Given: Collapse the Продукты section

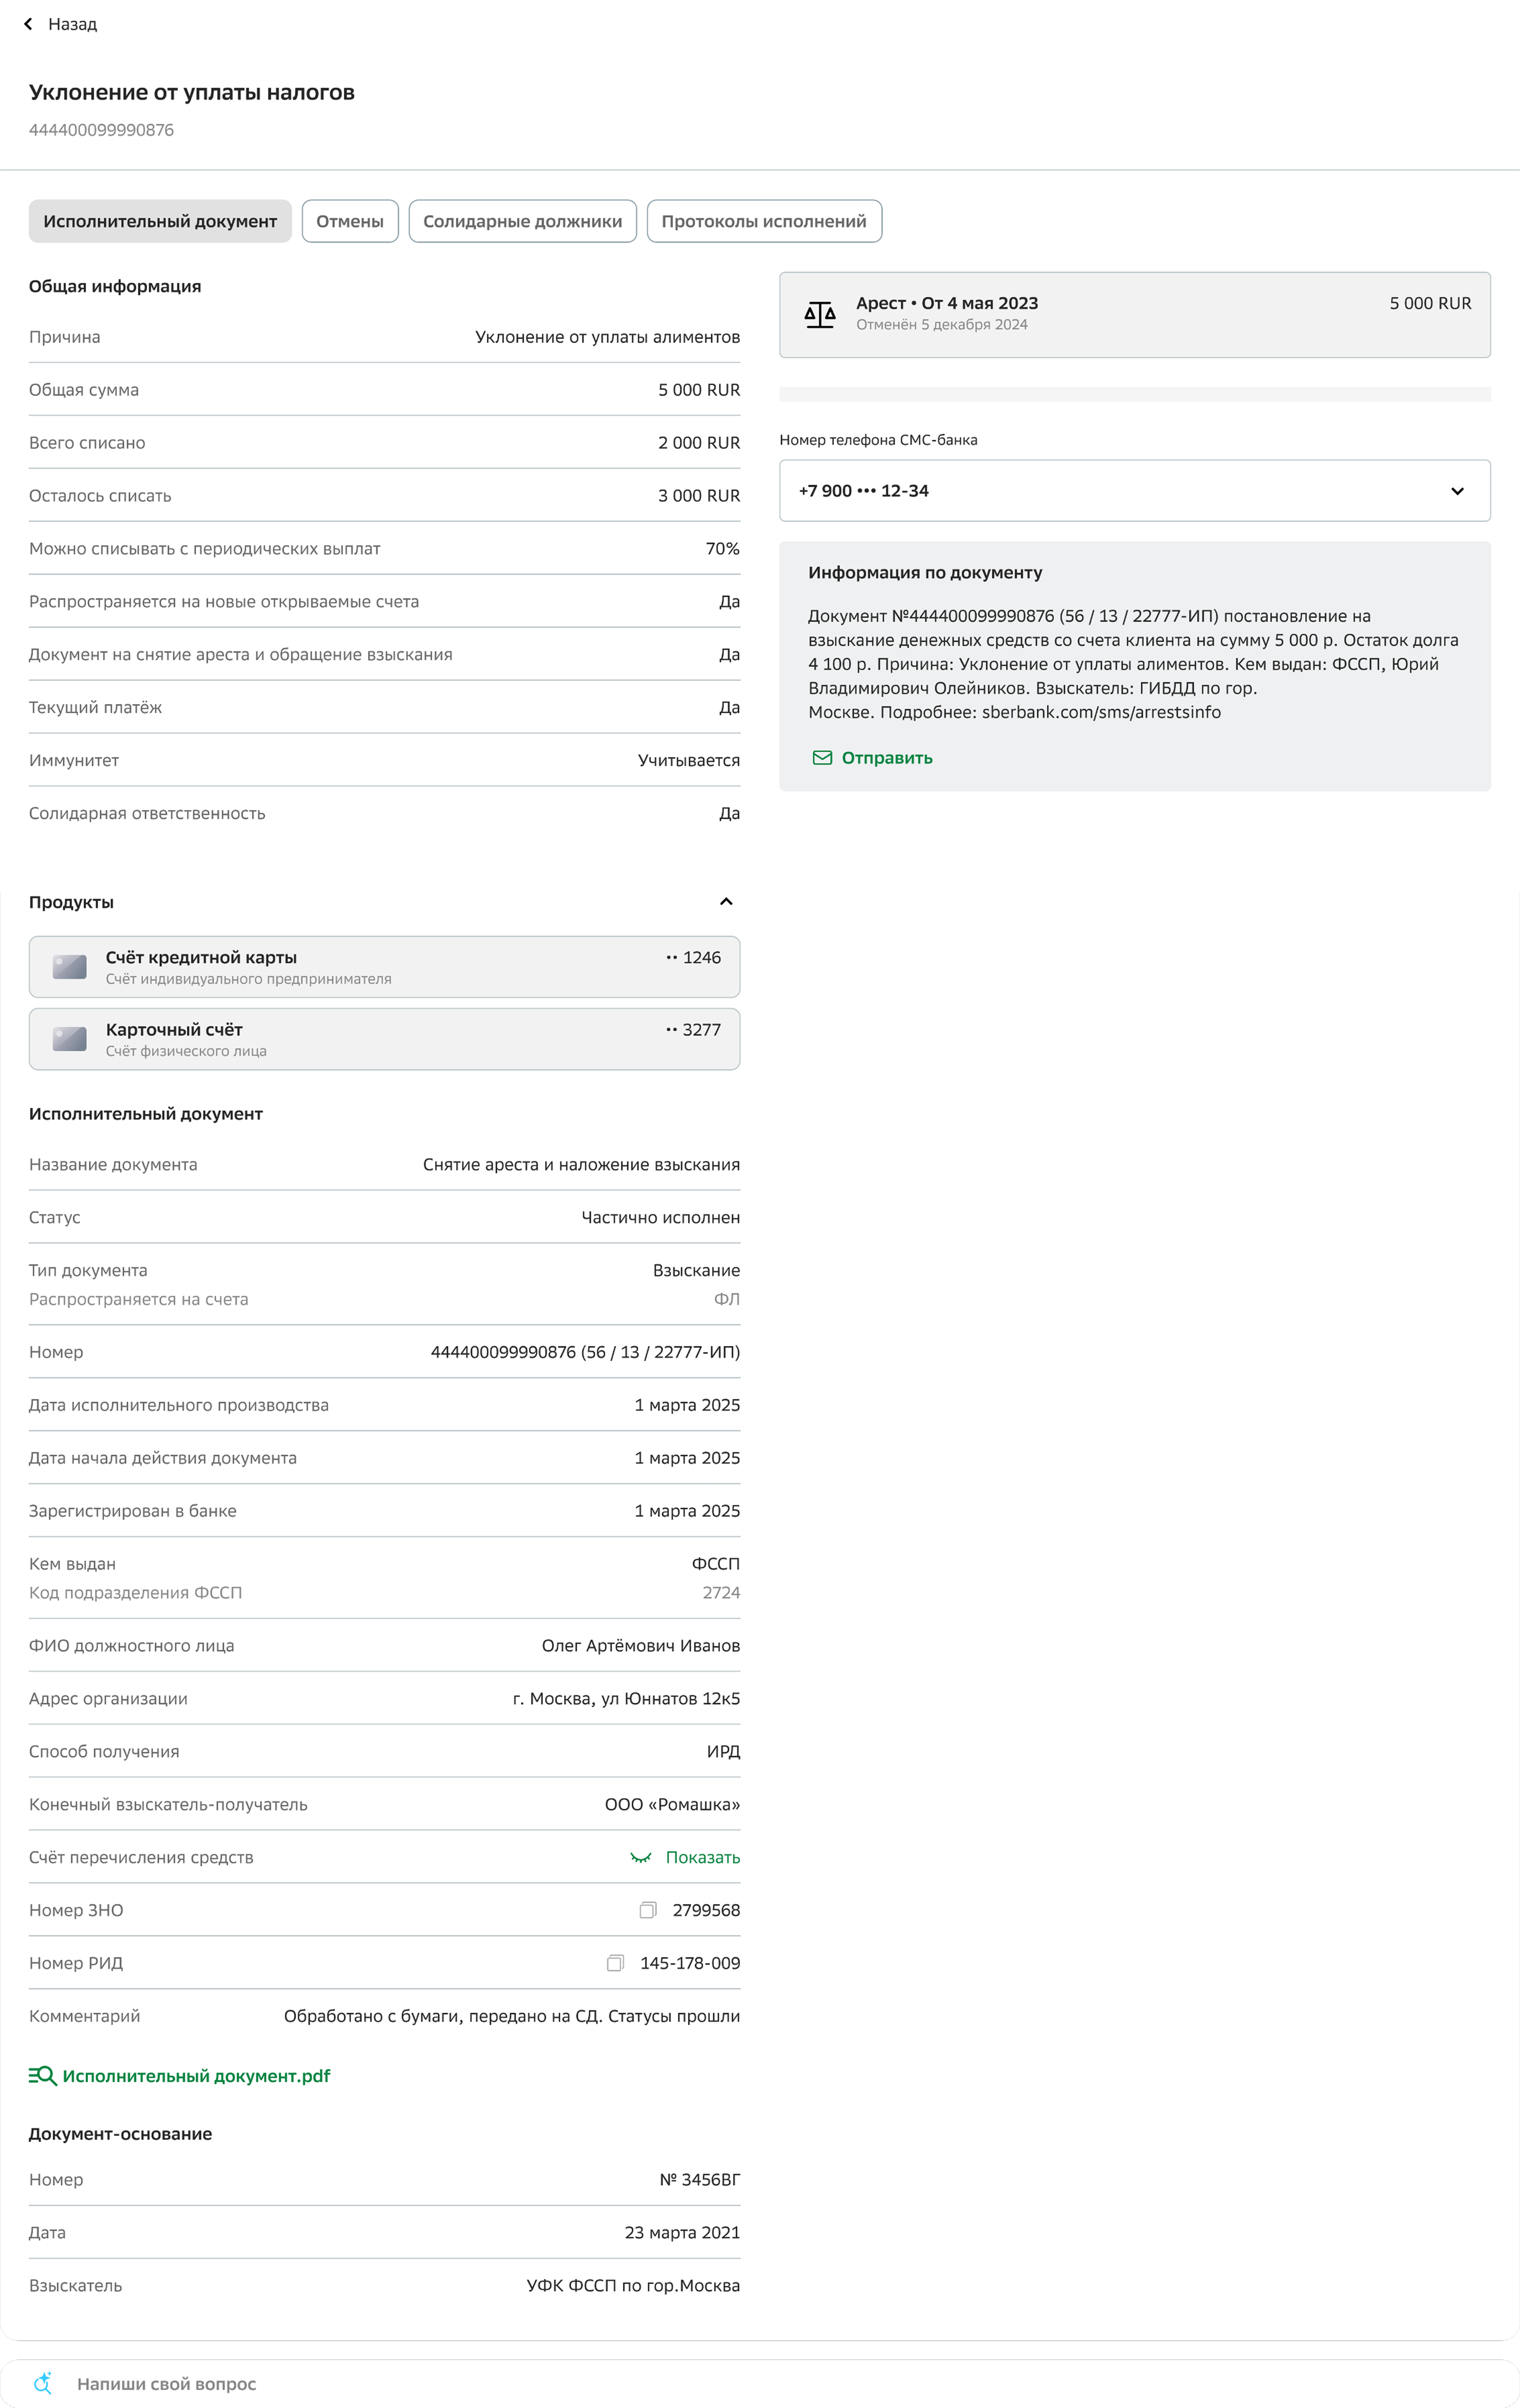Looking at the screenshot, I should coord(726,902).
